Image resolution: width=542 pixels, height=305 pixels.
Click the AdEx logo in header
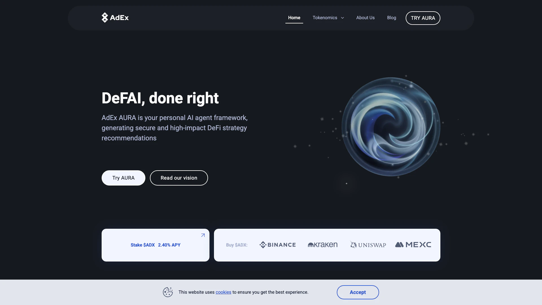(x=115, y=18)
